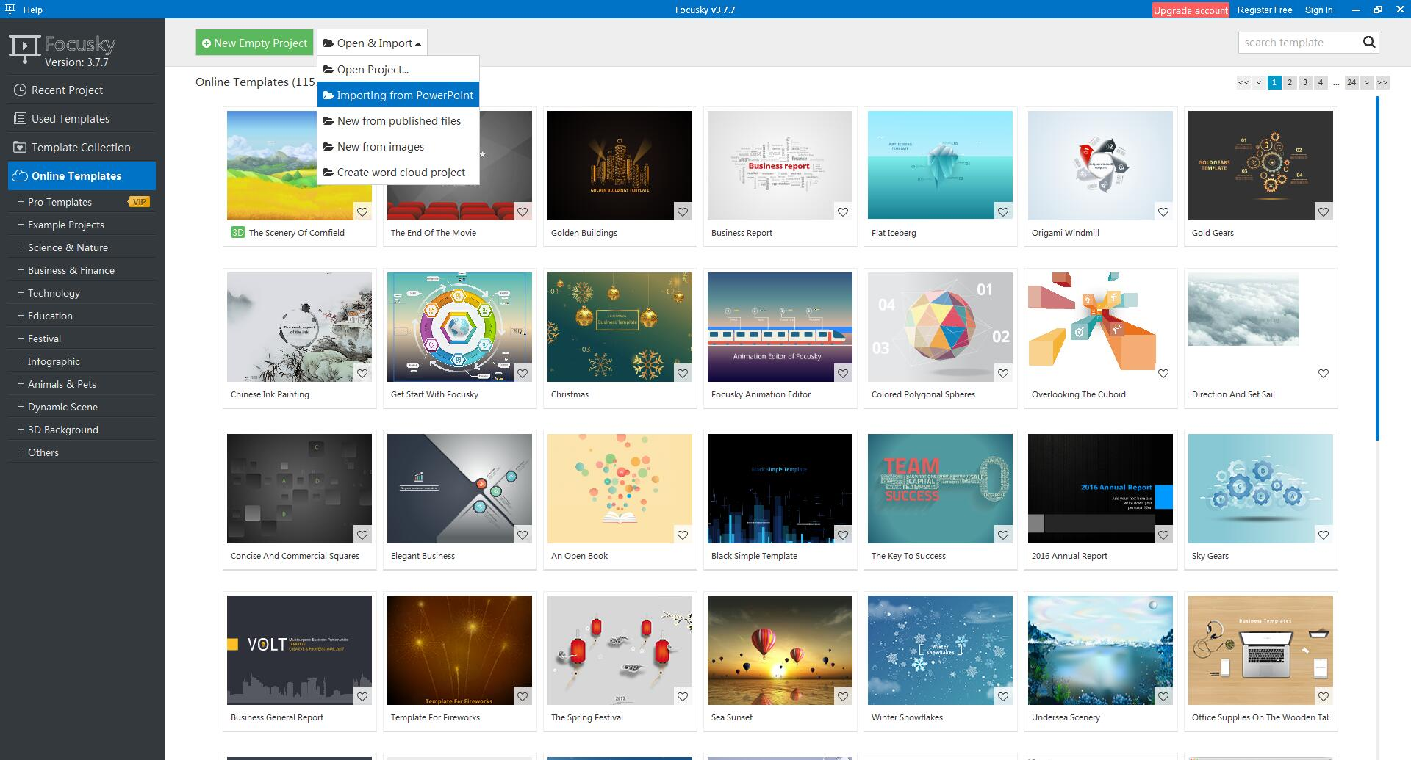Jump to last page with >> button
Viewport: 1411px width, 760px height.
click(x=1382, y=82)
